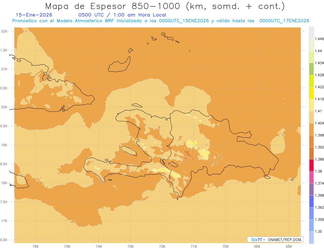
Task: Click the colorbar value "1.434"
Action: point(319,63)
